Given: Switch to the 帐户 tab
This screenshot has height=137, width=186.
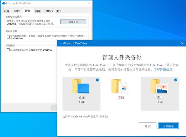Looking at the screenshot, I should 17,11.
